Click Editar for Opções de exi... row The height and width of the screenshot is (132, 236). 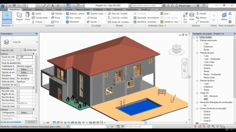pyautogui.click(x=24, y=73)
